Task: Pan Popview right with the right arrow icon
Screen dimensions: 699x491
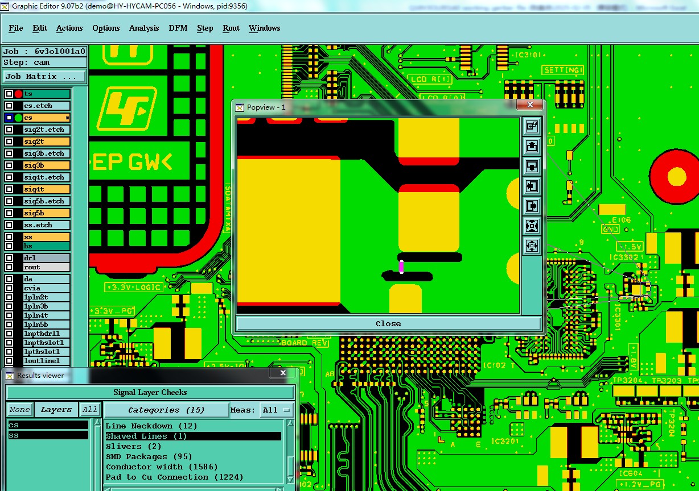Action: tap(532, 206)
